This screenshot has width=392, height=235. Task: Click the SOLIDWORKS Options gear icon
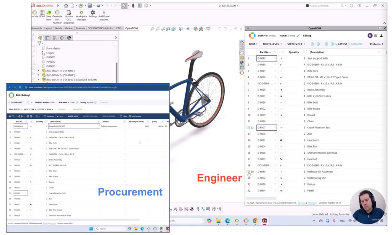point(146,5)
